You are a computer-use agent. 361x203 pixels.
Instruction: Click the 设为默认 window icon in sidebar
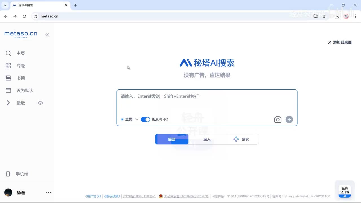click(x=8, y=91)
